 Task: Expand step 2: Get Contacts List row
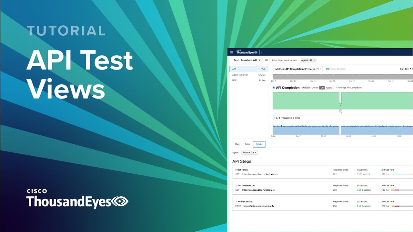(x=322, y=188)
